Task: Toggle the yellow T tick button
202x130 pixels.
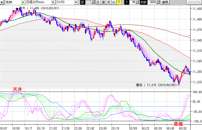Action: 119,2
